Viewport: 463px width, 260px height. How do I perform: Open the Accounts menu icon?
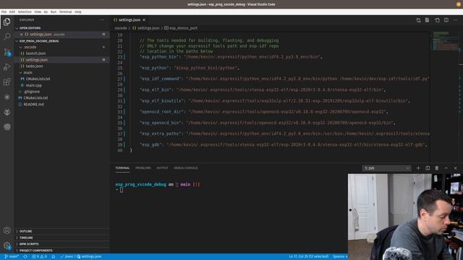[7, 230]
